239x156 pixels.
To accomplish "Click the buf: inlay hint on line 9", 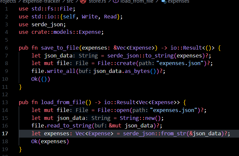I will 85,71.
